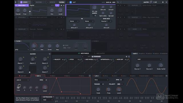Expand the envelope panel fullscreen icon

tap(90, 76)
